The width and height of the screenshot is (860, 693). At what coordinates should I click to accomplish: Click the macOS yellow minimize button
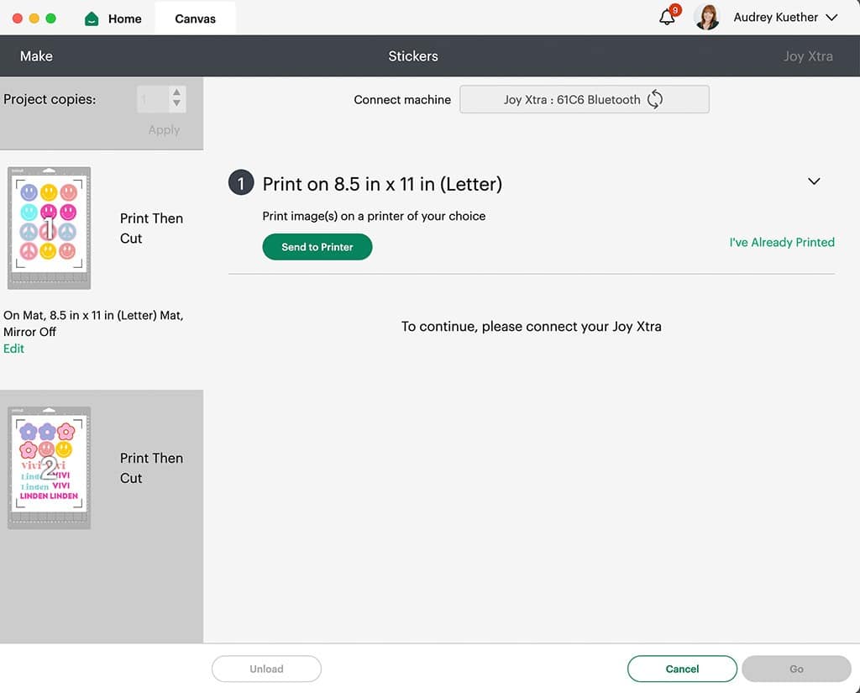pyautogui.click(x=34, y=18)
